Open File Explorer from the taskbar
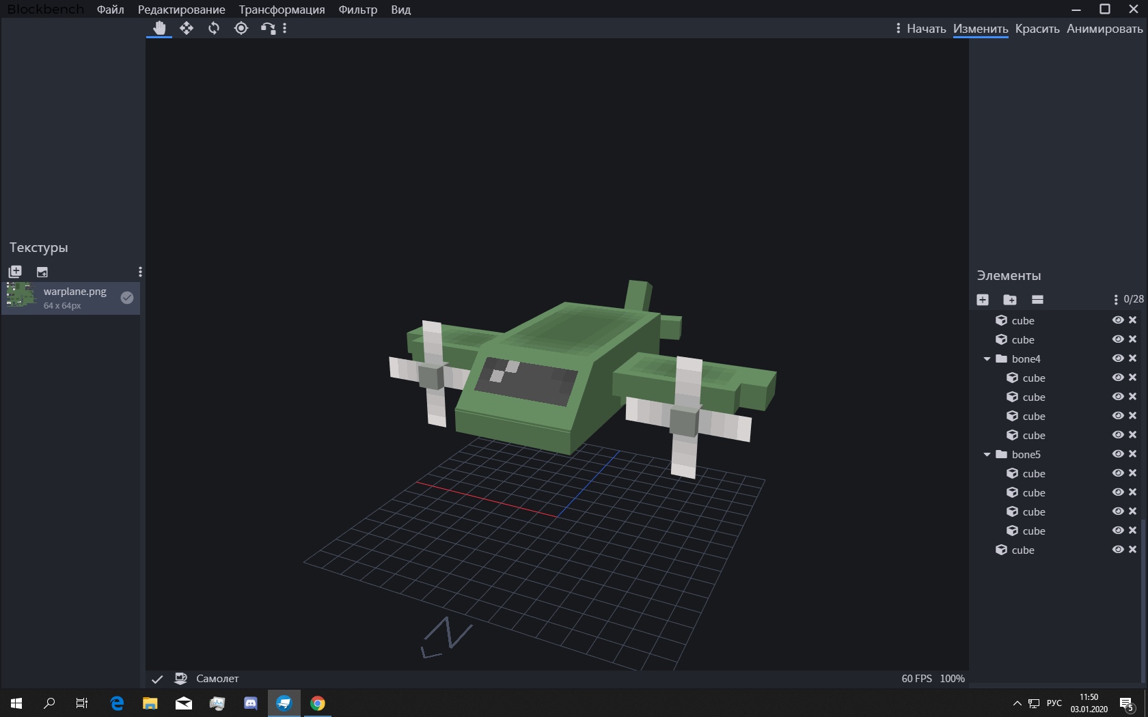Screen dimensions: 1148x717 [150, 703]
